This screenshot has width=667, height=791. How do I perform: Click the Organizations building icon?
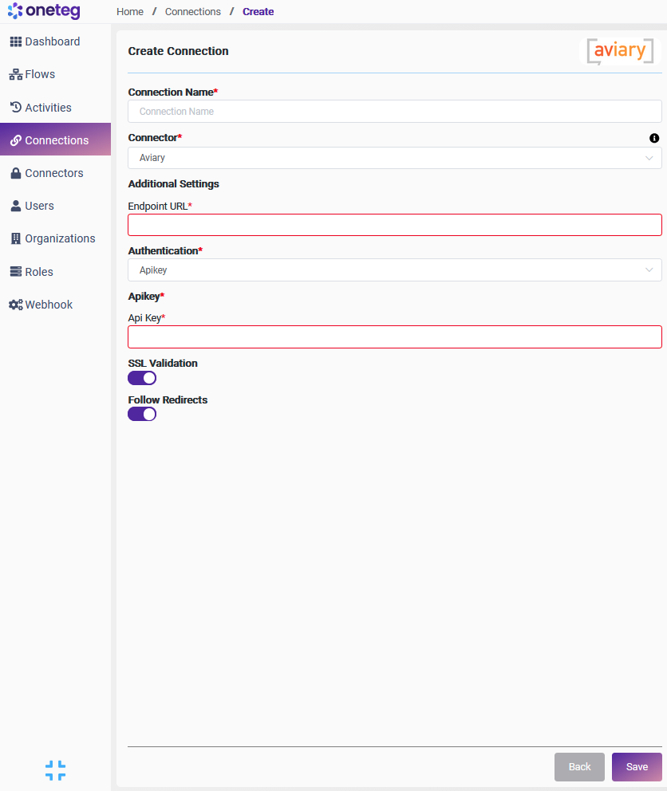pos(16,238)
